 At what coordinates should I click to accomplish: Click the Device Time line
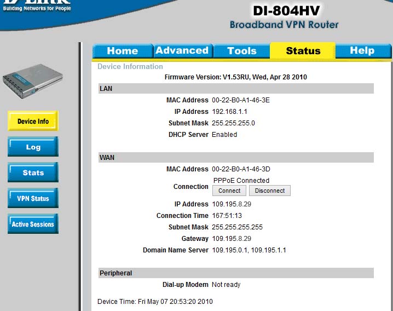pyautogui.click(x=155, y=302)
